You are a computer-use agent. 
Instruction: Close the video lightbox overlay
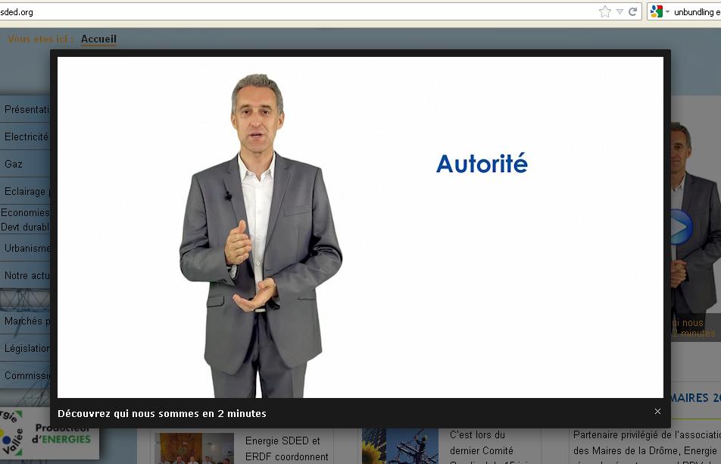pos(657,411)
